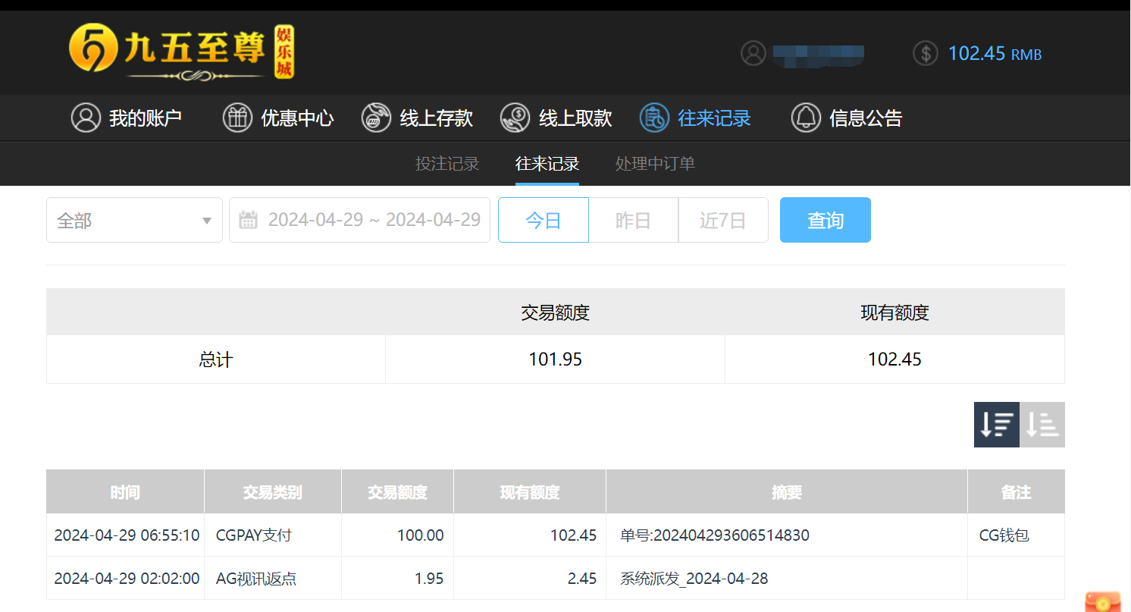Viewport: 1131px width, 612px height.
Task: Click the 优惠中心 gift icon
Action: pos(237,118)
